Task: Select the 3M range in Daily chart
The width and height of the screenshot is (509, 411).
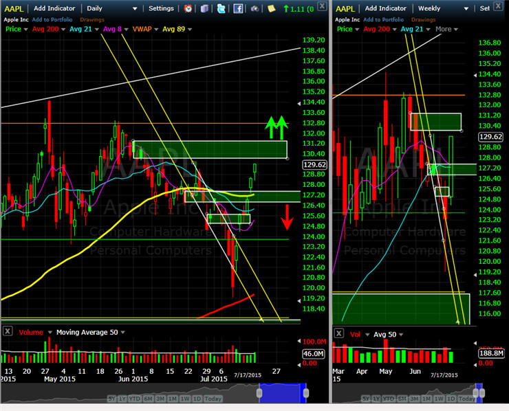Action: point(160,399)
